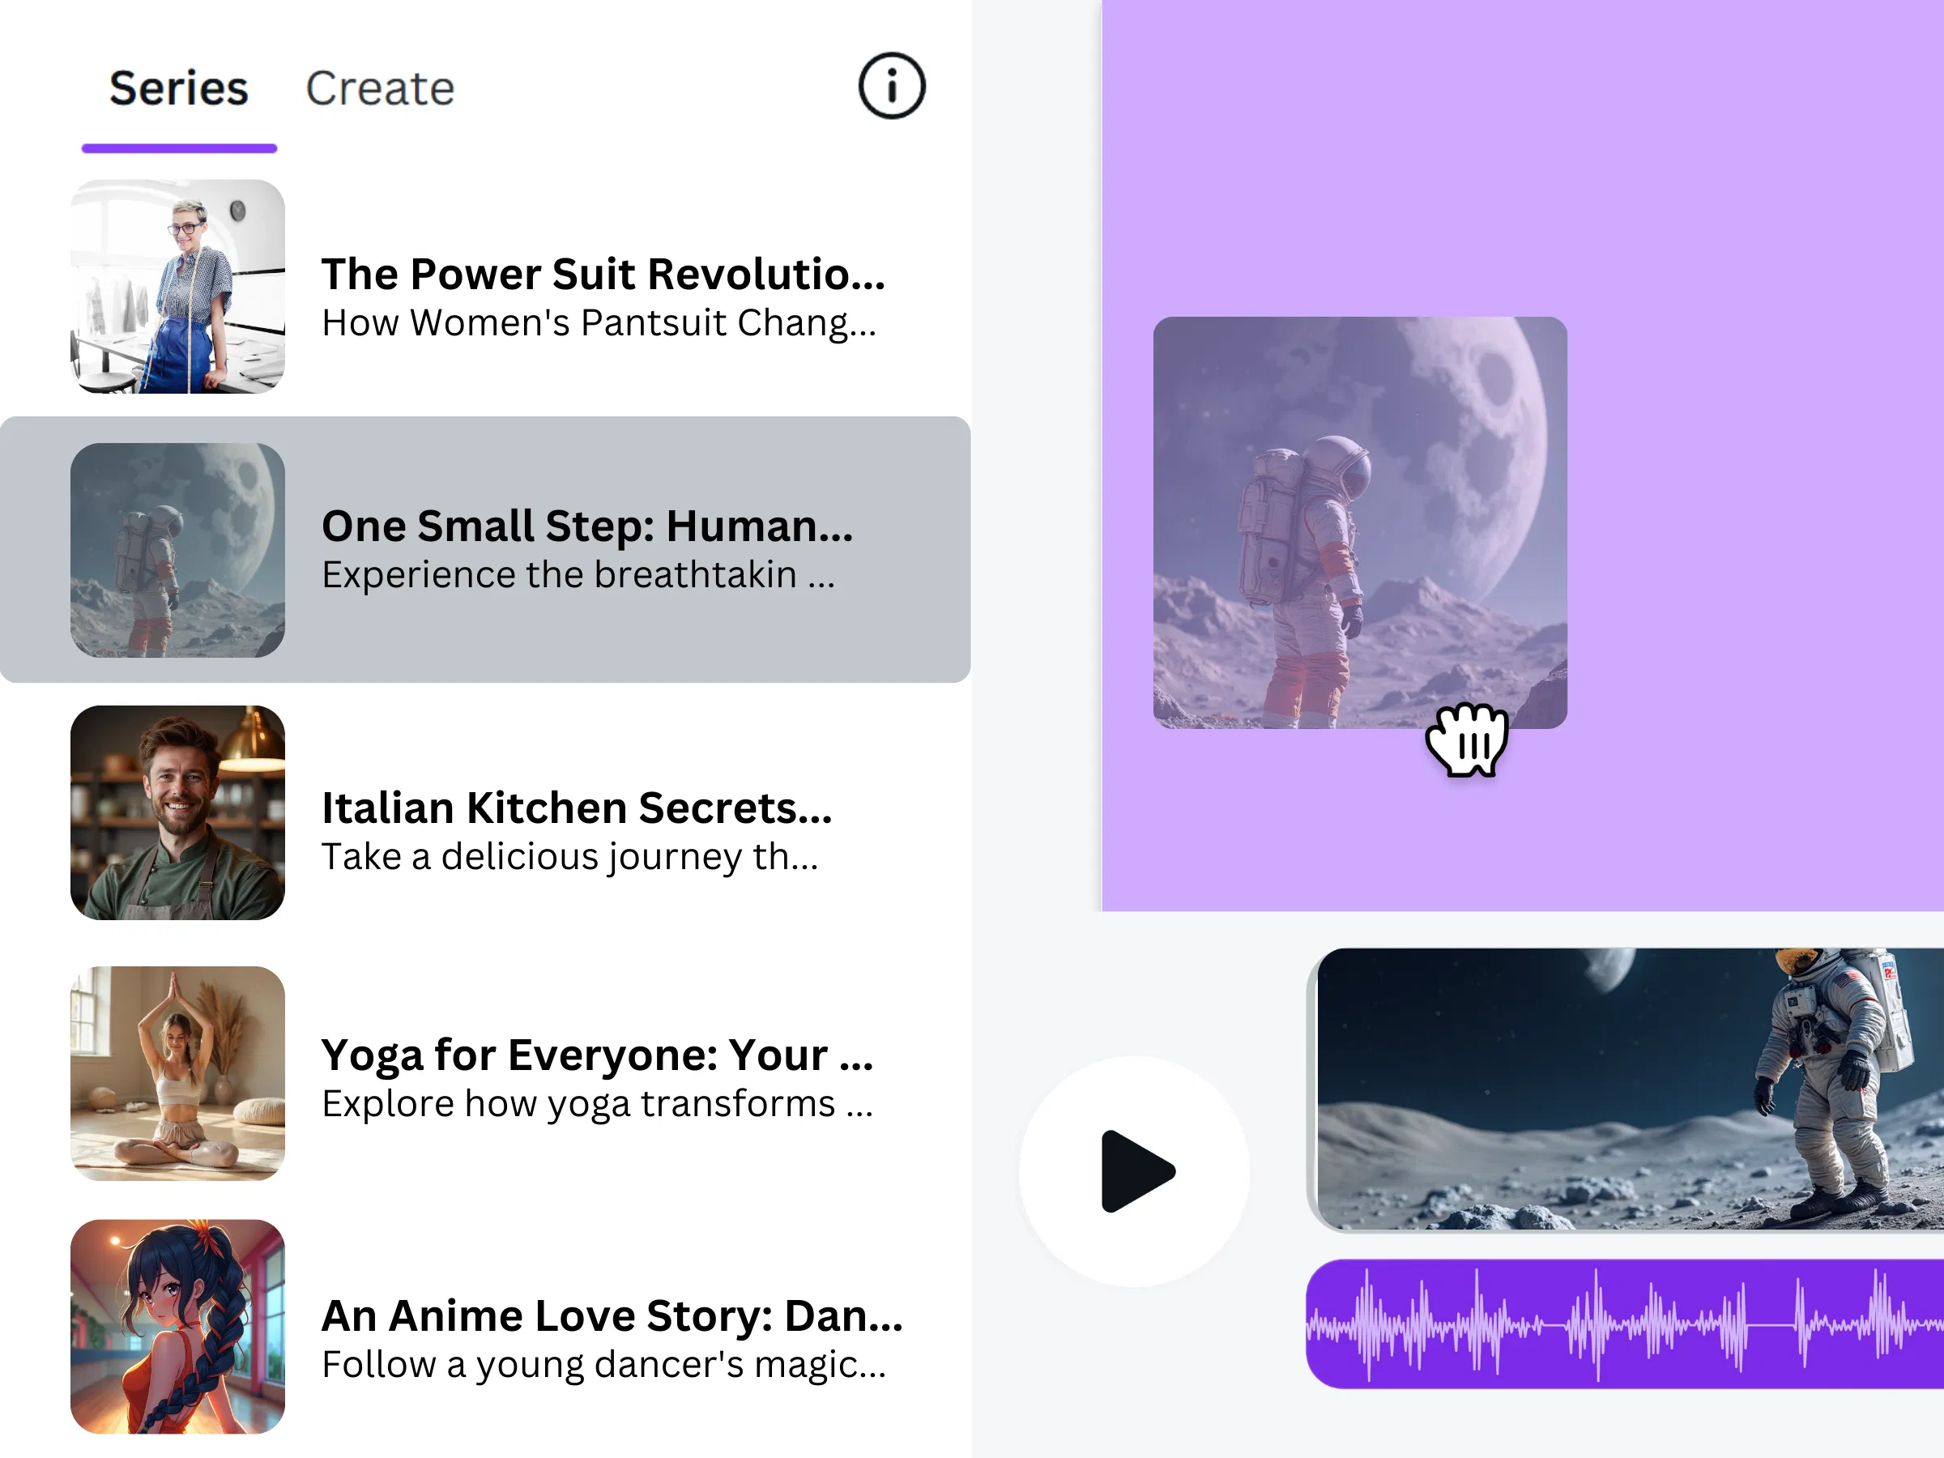Click the Play button beside the timeline
The height and width of the screenshot is (1458, 1944).
(x=1135, y=1171)
